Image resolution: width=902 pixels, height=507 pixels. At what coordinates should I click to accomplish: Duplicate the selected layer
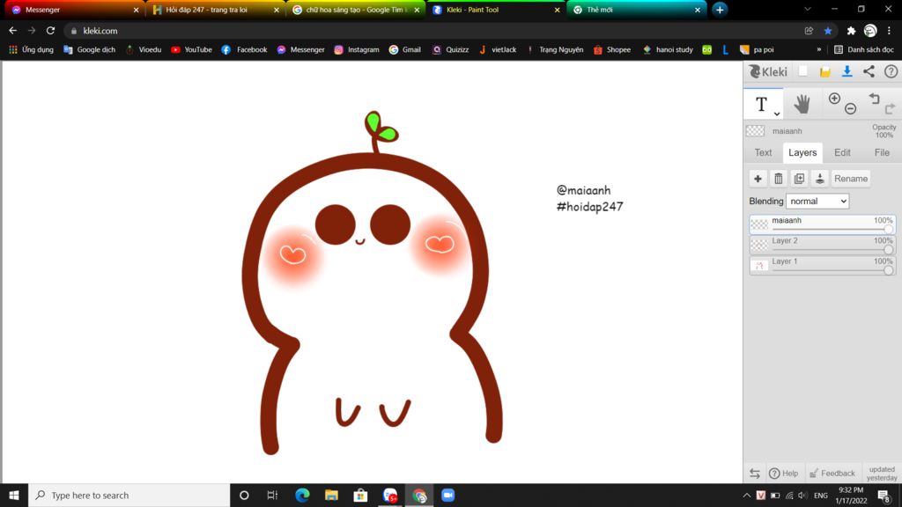tap(799, 179)
